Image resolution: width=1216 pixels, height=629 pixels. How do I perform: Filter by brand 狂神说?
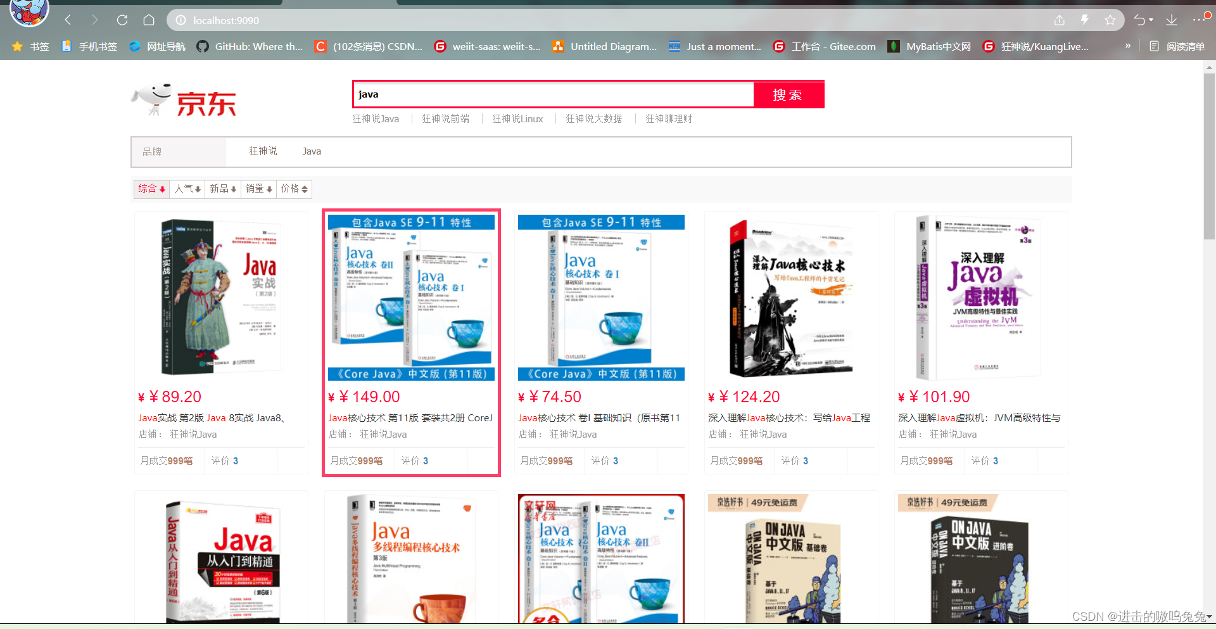263,151
